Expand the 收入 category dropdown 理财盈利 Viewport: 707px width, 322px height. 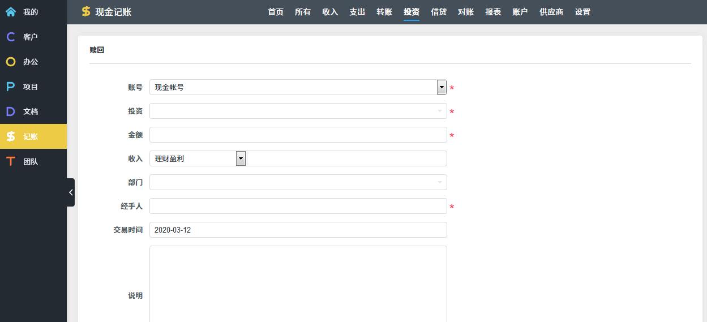coord(198,158)
